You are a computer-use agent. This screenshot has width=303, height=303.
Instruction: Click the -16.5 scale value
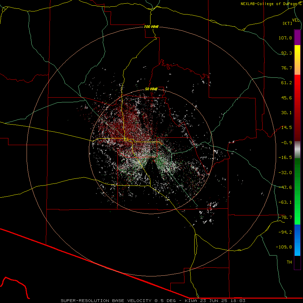[x=285, y=158]
